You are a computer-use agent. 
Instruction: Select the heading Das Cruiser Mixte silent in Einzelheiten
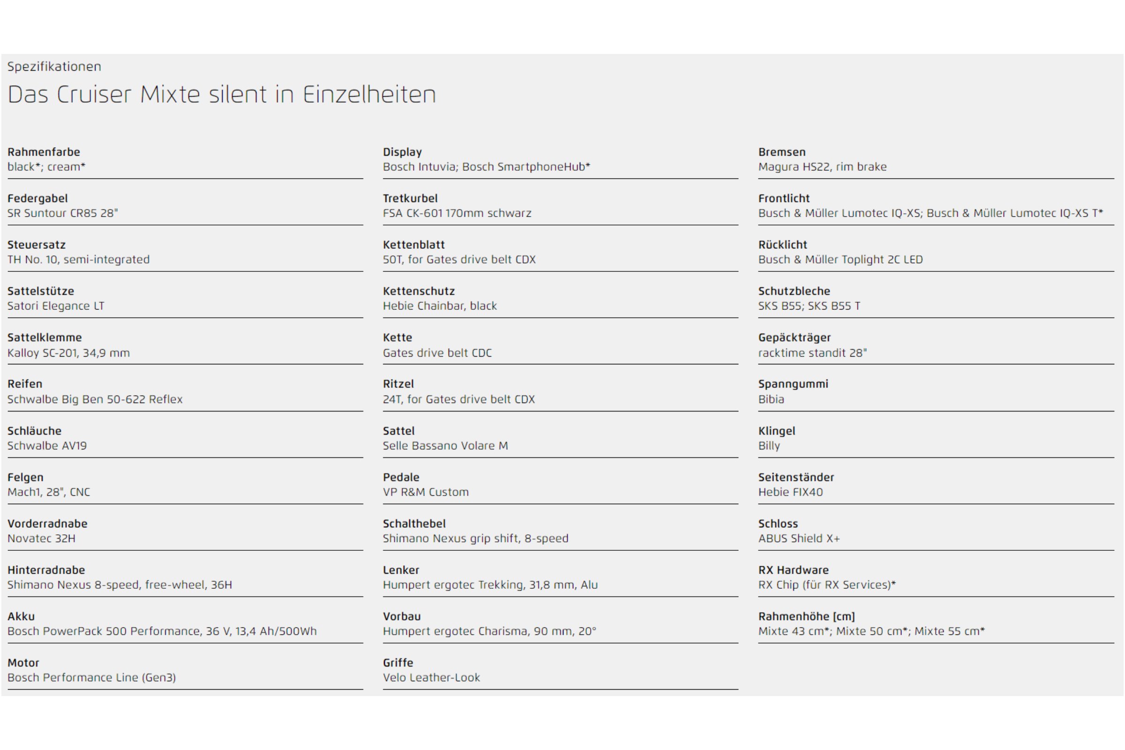tap(222, 94)
